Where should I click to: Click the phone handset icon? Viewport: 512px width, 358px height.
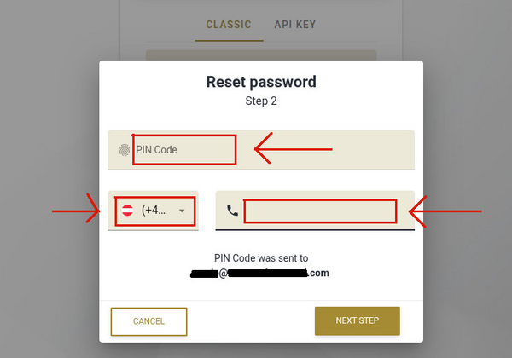(x=232, y=211)
